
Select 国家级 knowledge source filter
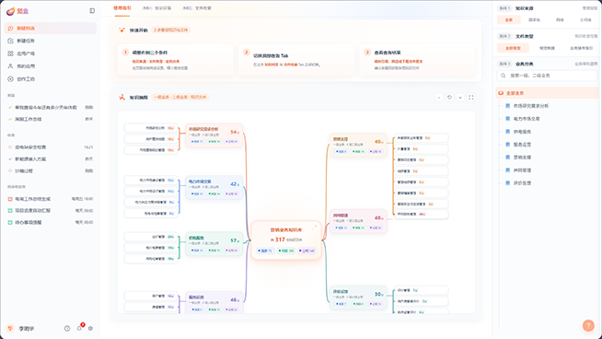[534, 20]
